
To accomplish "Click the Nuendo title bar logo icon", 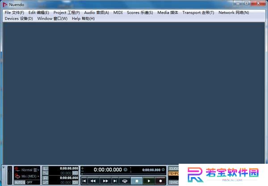I will coord(5,4).
